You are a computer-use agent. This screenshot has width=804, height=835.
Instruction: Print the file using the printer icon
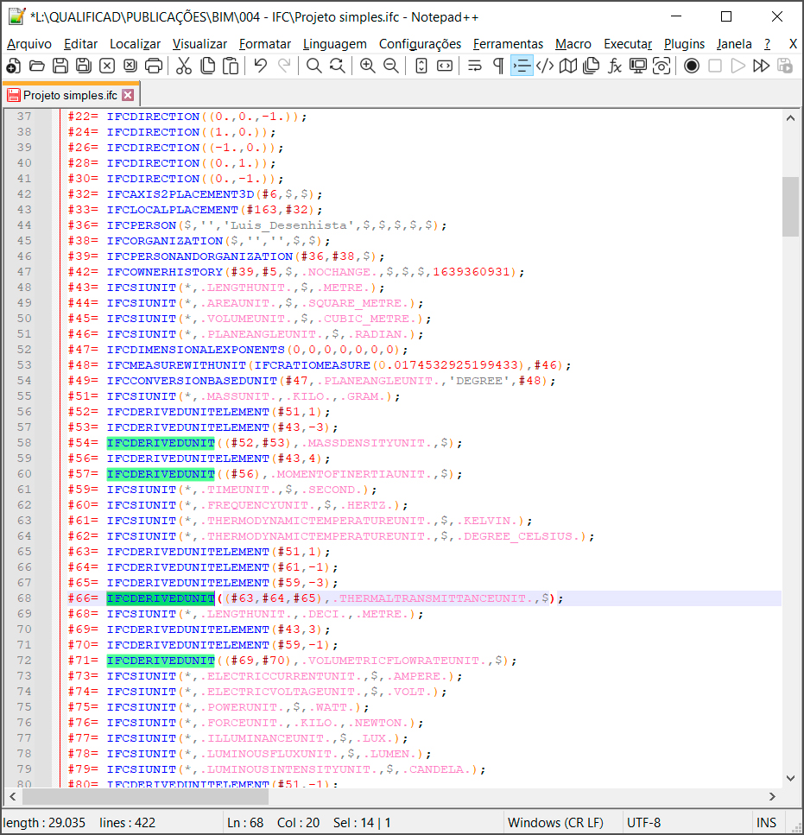click(x=154, y=66)
